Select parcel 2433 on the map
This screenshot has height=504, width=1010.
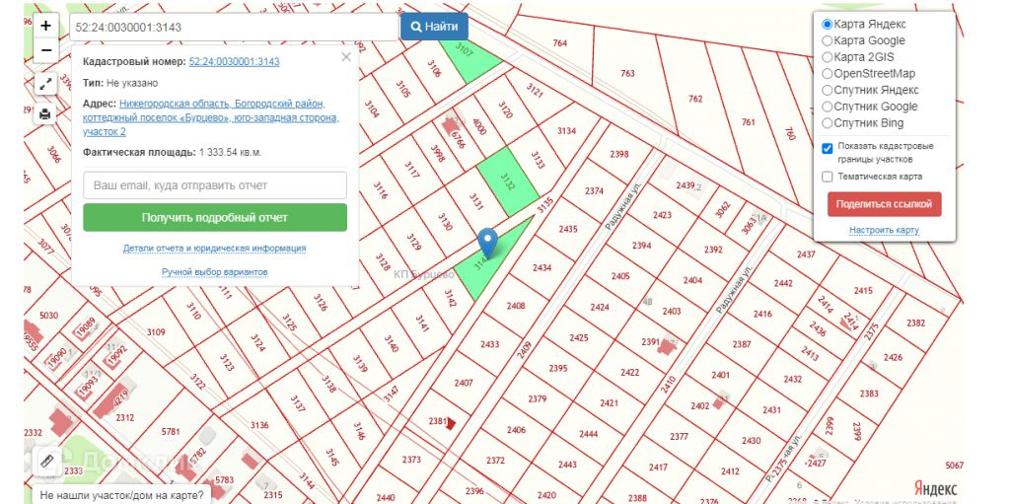click(x=489, y=344)
